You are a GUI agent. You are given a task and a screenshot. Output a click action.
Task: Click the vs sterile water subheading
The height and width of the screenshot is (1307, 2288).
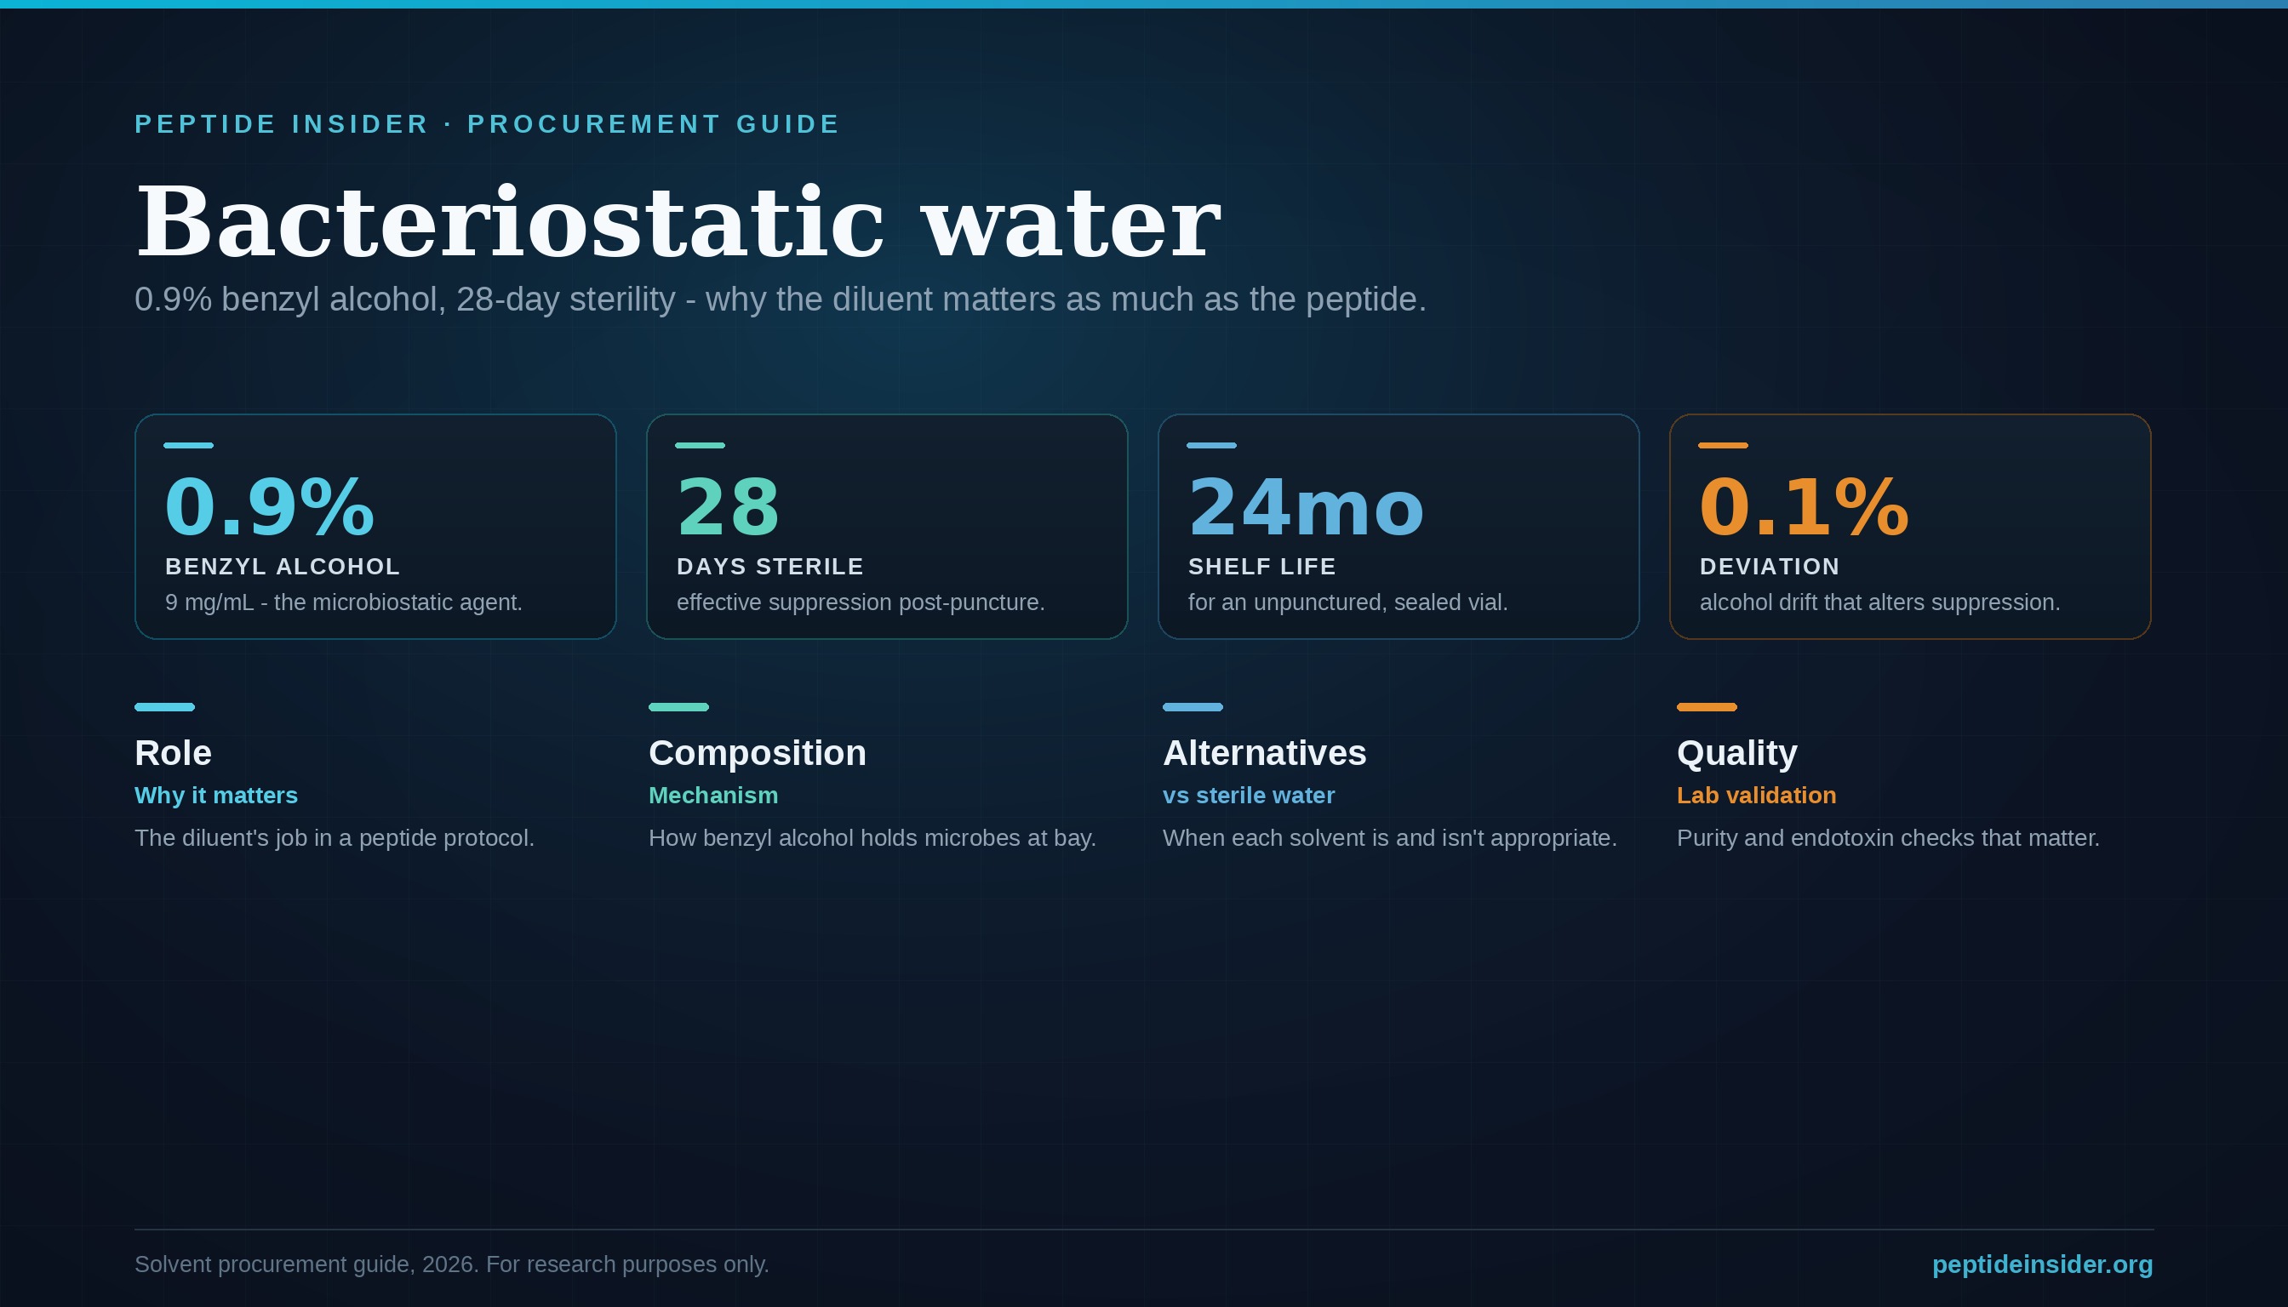(x=1248, y=796)
